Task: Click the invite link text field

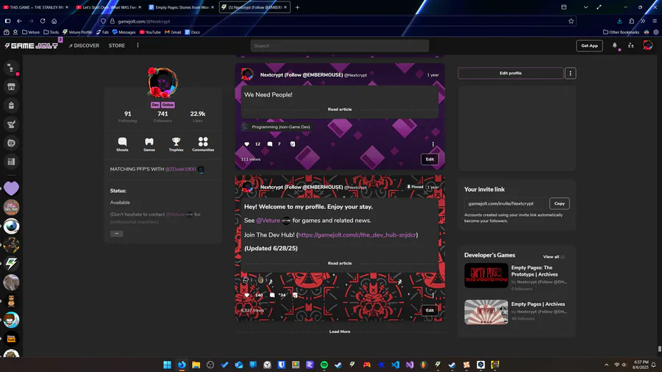Action: (505, 204)
